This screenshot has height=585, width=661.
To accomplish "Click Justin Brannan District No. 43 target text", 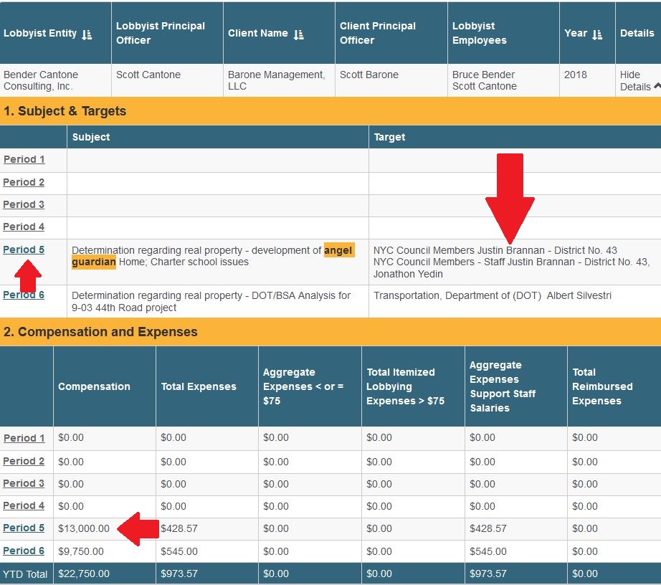I will click(x=495, y=250).
